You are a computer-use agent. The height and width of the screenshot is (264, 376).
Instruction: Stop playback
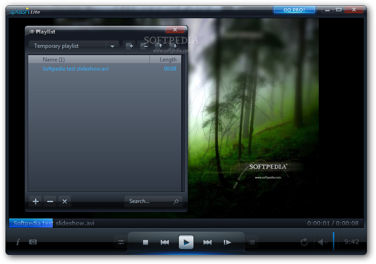click(x=145, y=242)
